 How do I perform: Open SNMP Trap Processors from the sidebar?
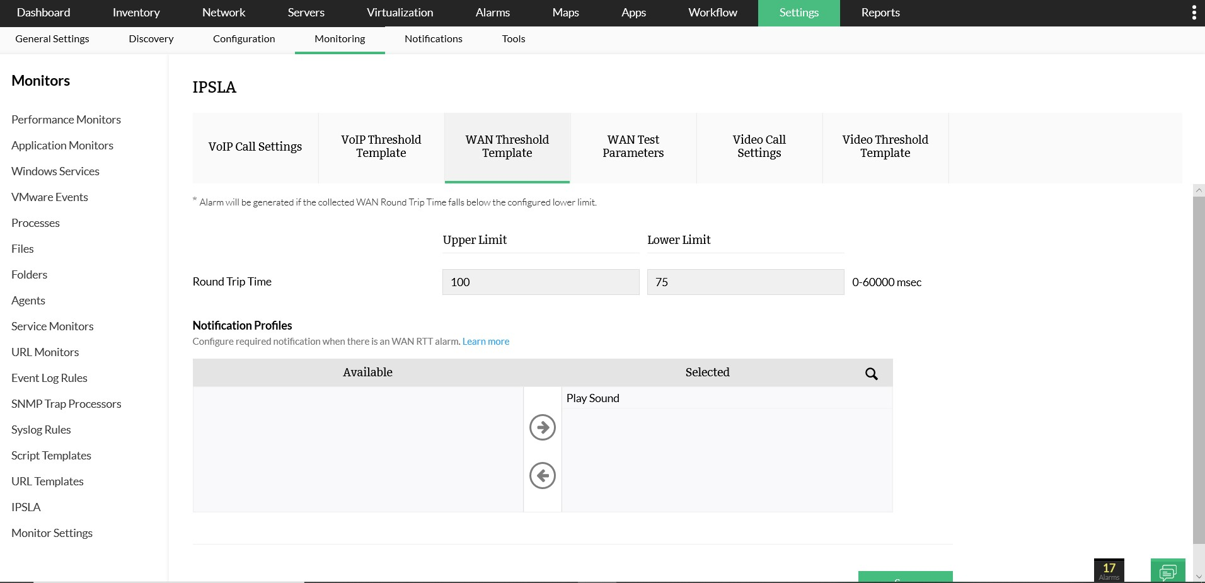tap(66, 403)
